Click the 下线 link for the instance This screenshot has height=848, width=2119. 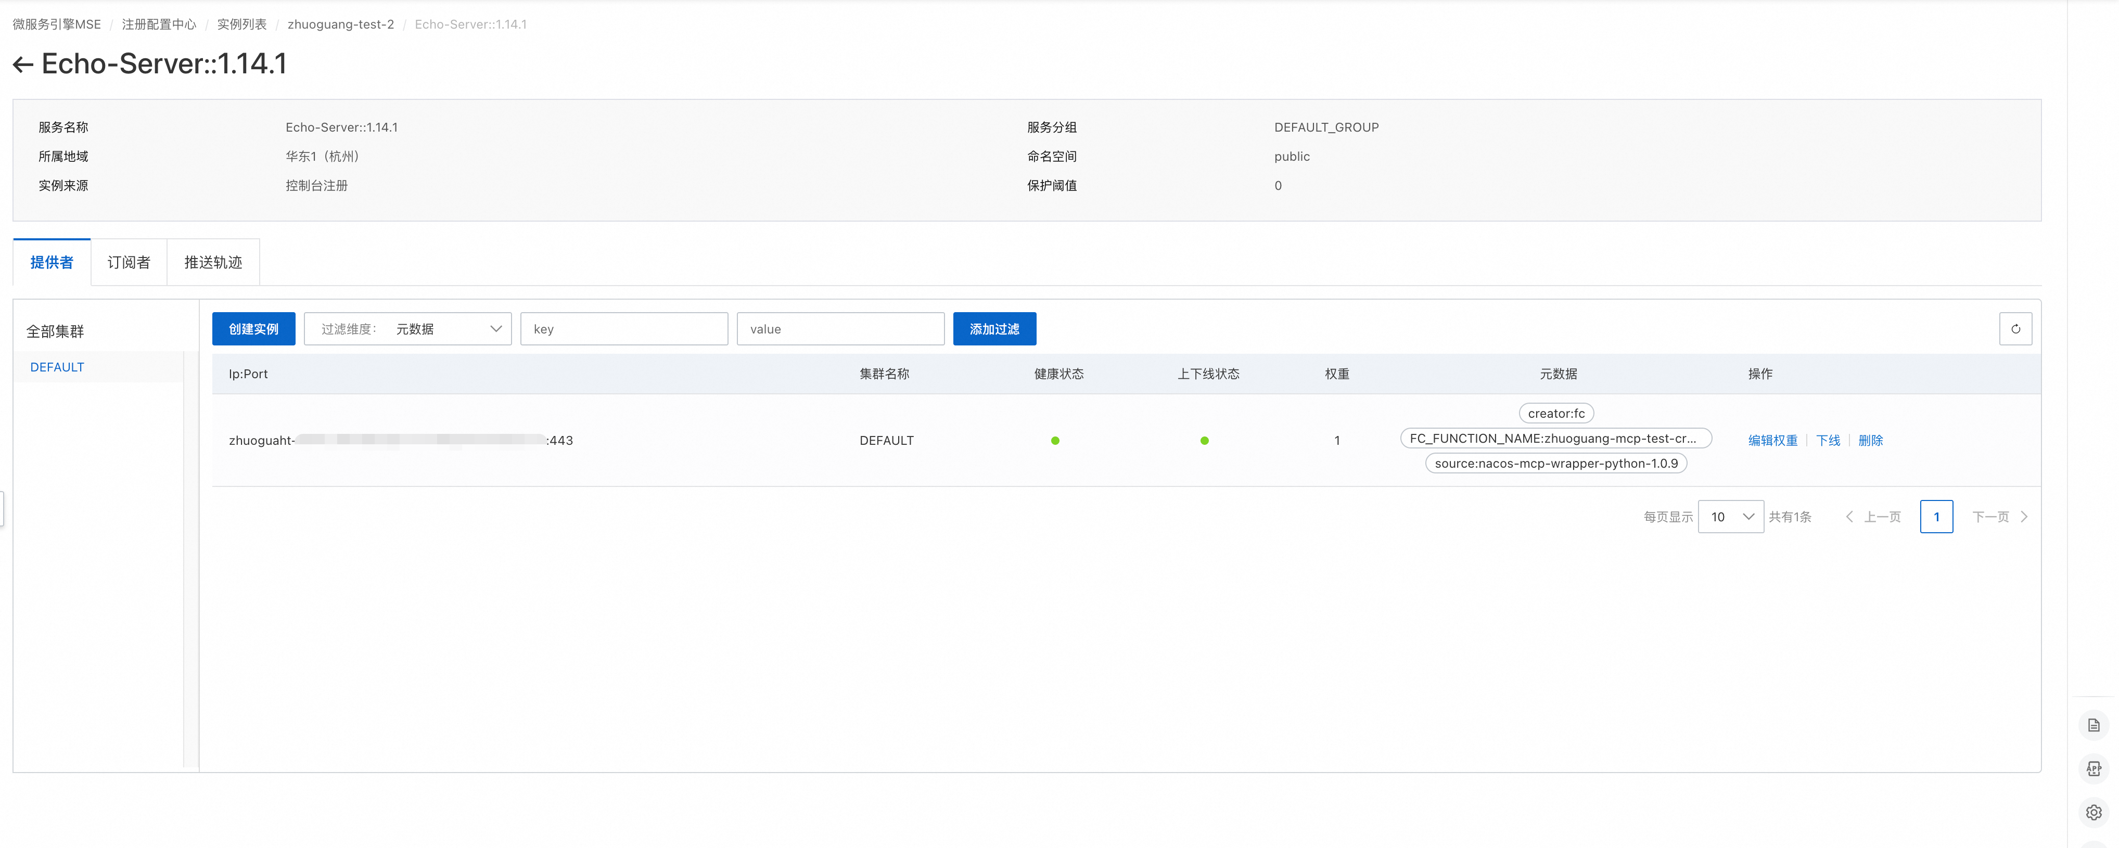pos(1828,441)
